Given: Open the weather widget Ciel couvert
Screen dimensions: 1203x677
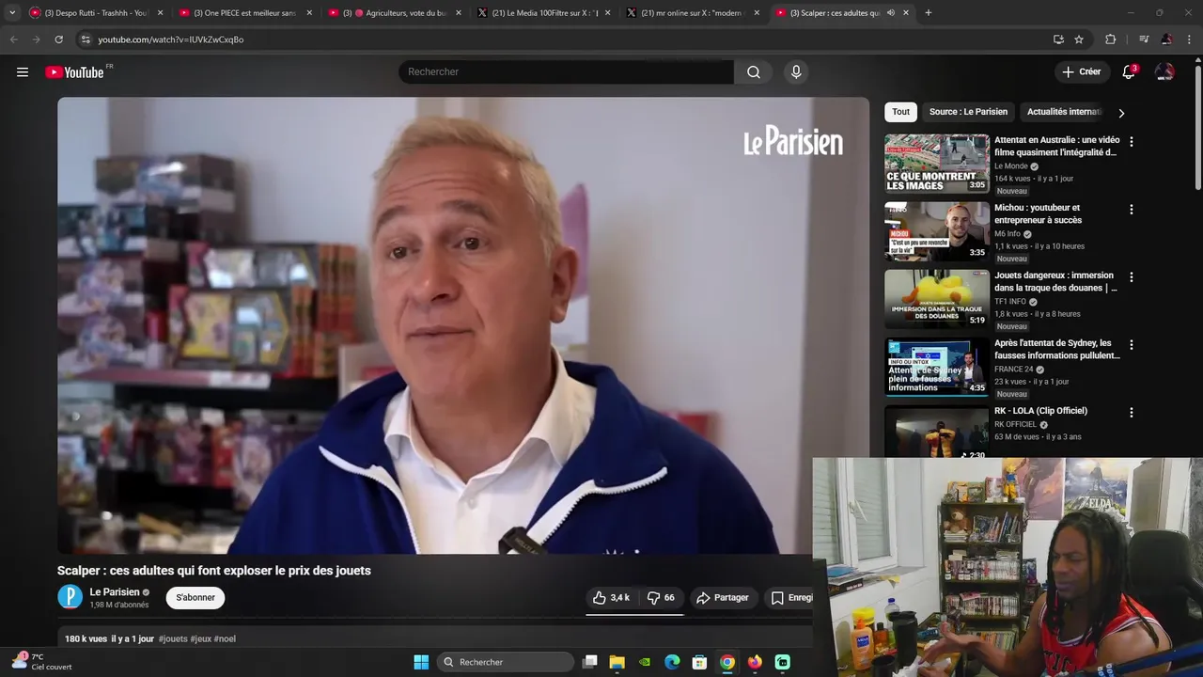Looking at the screenshot, I should click(42, 661).
